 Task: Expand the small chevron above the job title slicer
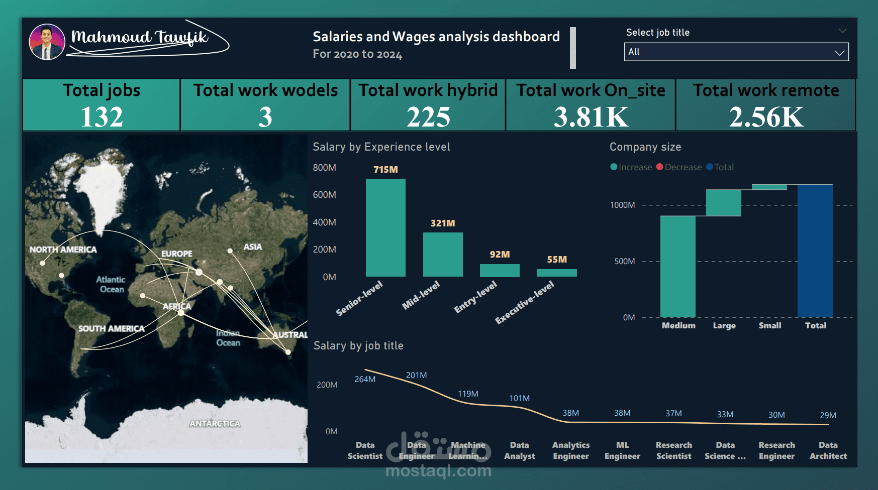click(x=843, y=31)
